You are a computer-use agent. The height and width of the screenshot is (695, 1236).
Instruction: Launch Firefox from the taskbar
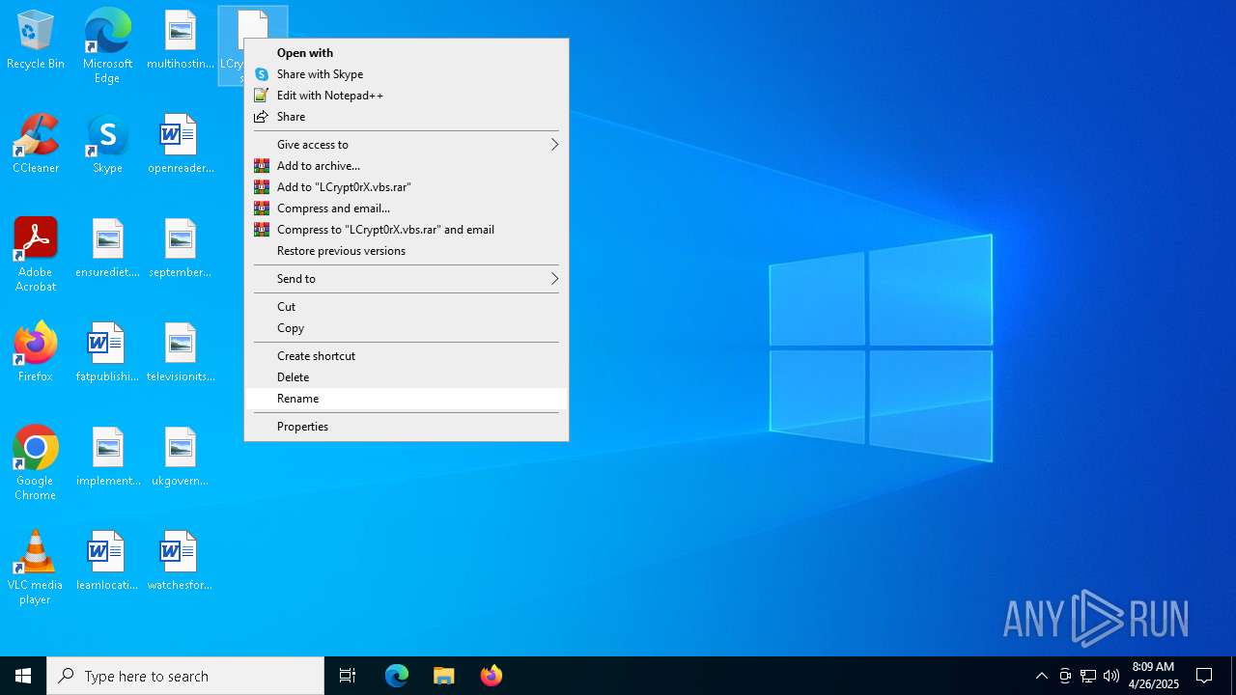(x=492, y=676)
